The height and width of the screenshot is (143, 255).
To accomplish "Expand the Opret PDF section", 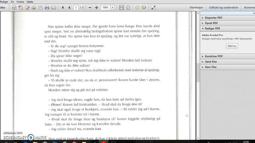I will tap(228, 23).
